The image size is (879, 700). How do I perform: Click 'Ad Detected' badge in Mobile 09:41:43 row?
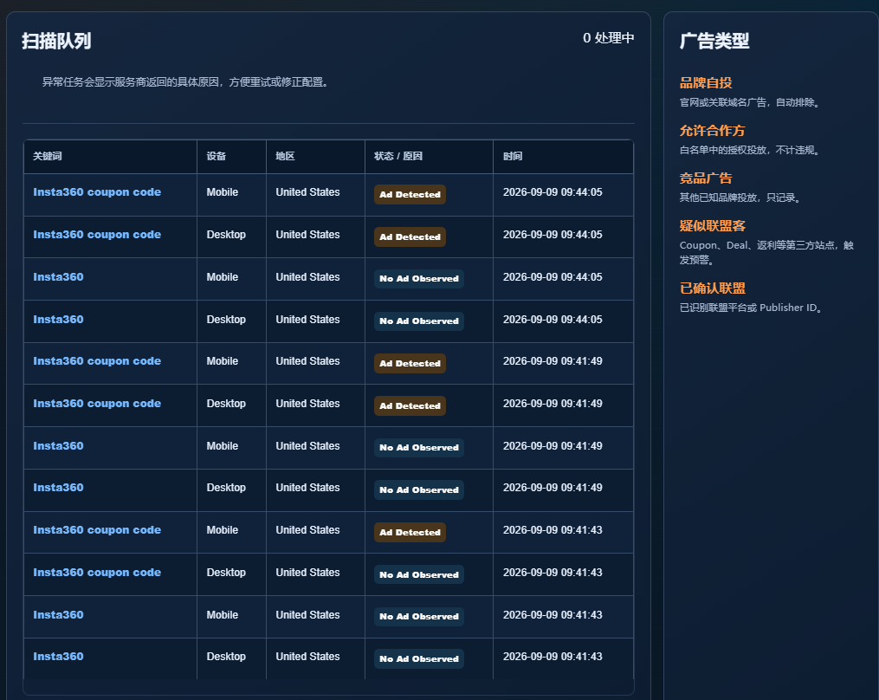pyautogui.click(x=410, y=532)
